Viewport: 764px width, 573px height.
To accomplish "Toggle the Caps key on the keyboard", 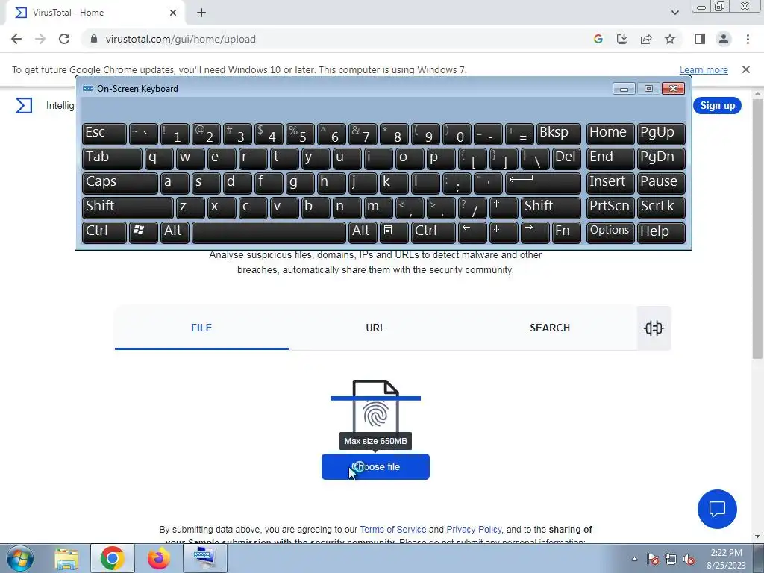I will click(119, 184).
